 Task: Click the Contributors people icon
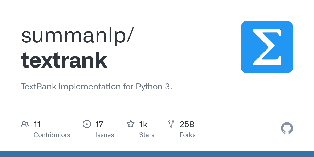(25, 124)
